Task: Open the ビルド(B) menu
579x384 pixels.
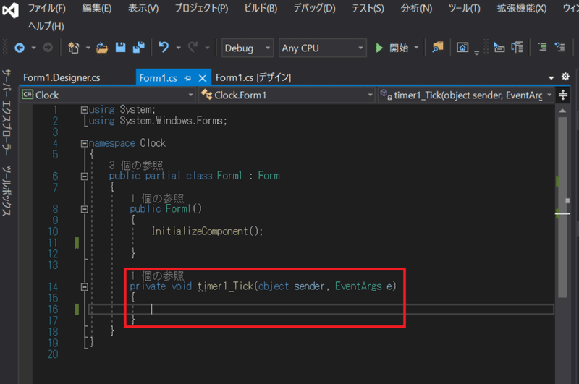Action: click(261, 8)
